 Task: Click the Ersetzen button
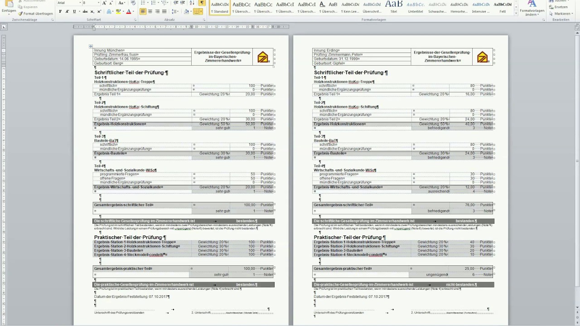(561, 7)
